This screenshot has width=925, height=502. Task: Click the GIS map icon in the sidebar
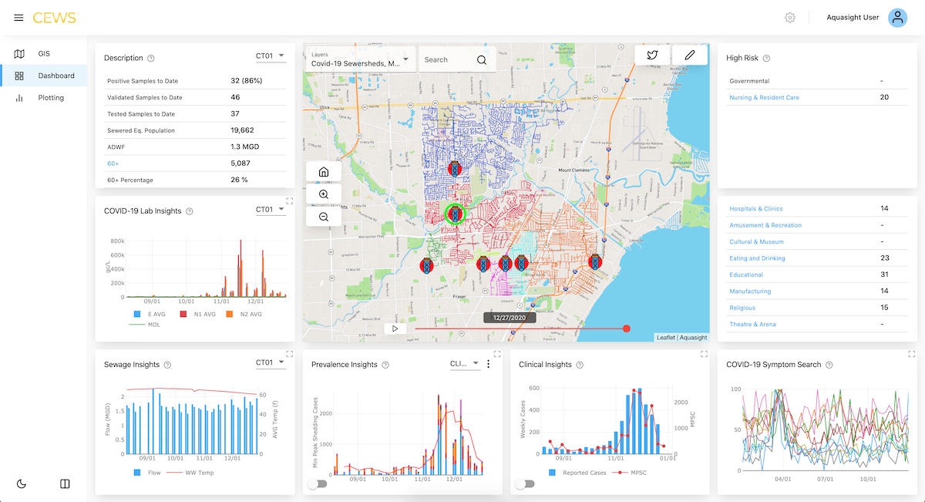click(18, 53)
